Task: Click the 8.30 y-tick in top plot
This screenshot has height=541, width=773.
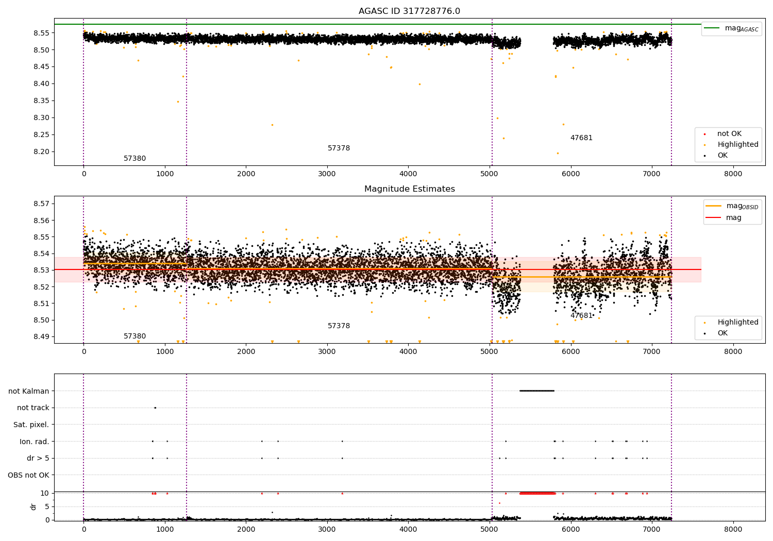Action: (x=41, y=118)
